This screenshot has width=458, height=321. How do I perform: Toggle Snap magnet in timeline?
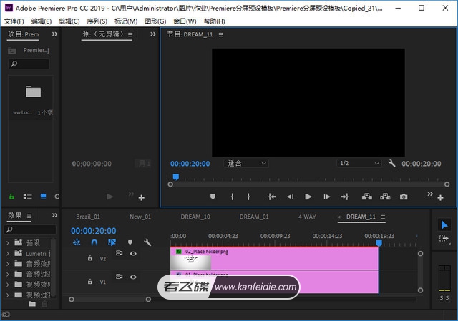point(94,242)
